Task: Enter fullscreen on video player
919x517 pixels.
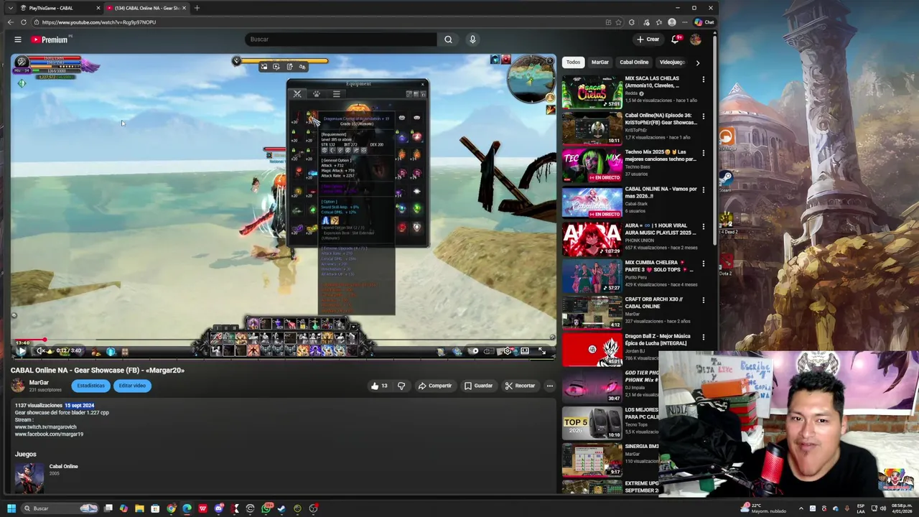Action: [542, 351]
